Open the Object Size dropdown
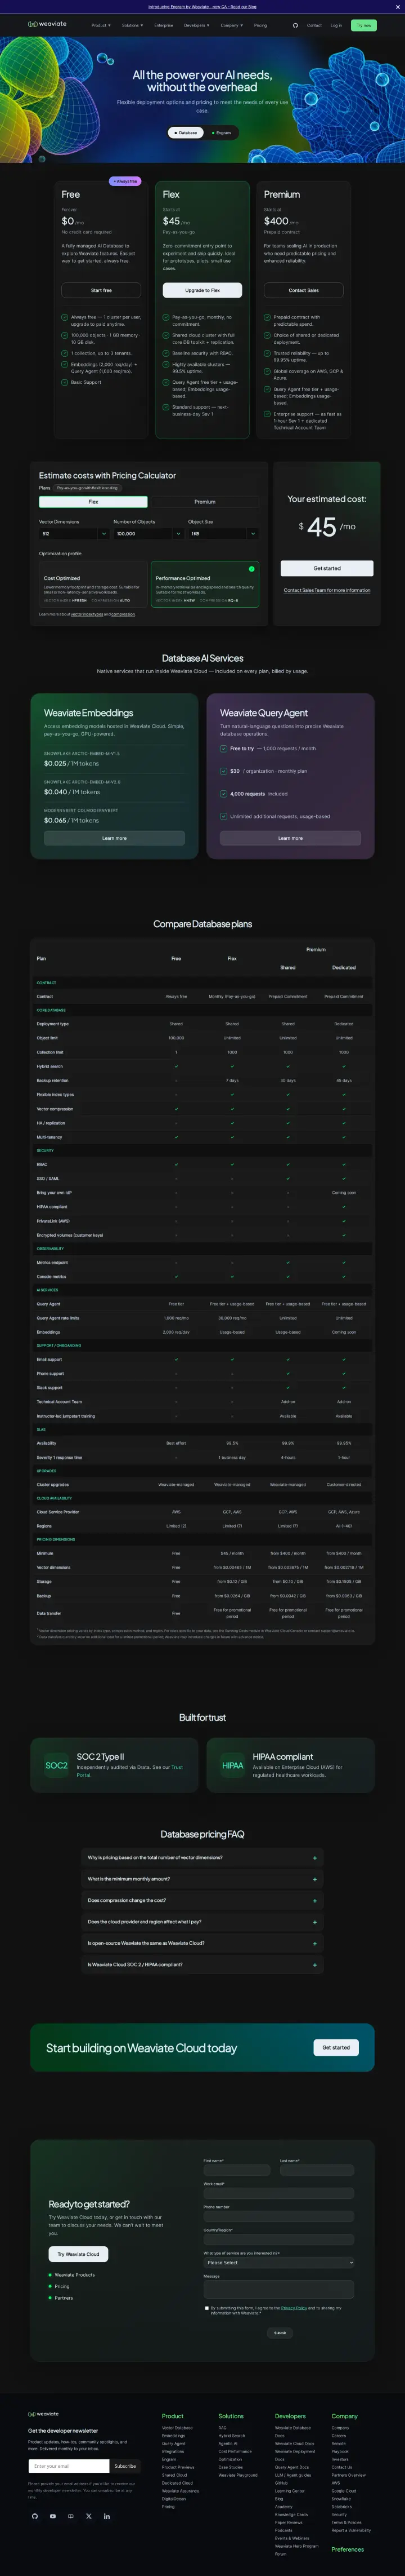 (223, 534)
